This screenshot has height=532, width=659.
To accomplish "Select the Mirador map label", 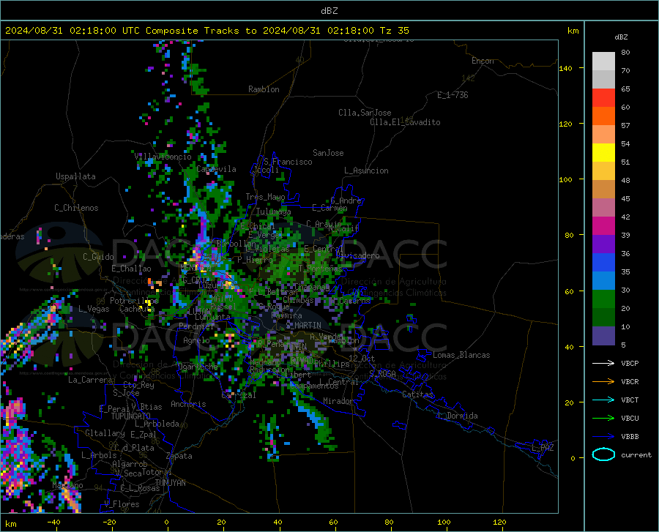I will point(338,401).
